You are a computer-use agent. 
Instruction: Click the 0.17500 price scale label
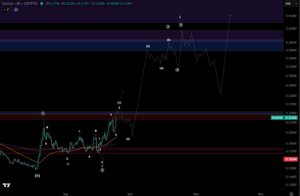pos(291,151)
